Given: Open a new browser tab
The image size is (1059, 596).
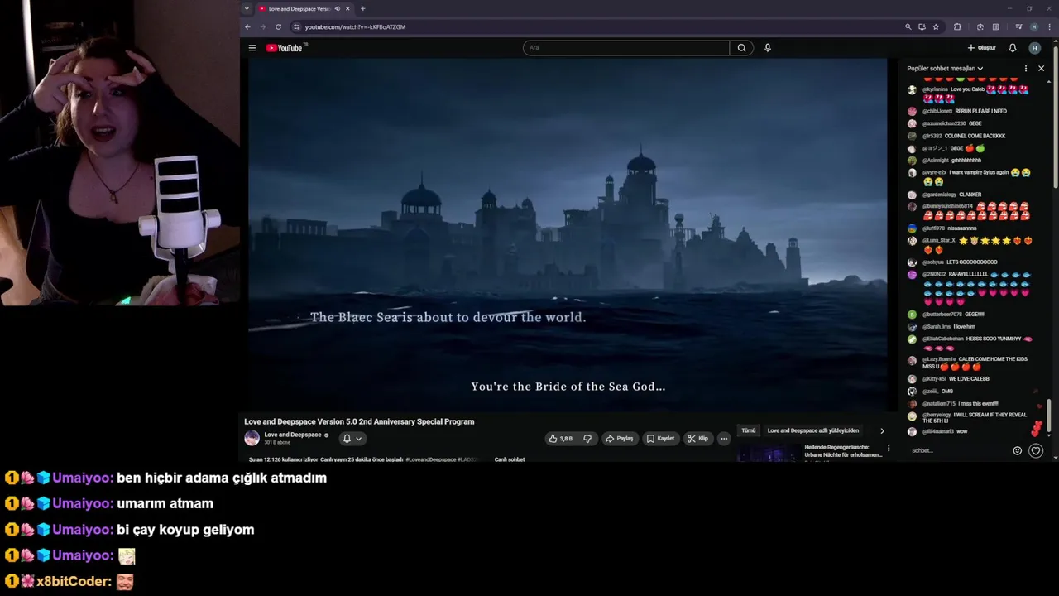Looking at the screenshot, I should point(362,8).
